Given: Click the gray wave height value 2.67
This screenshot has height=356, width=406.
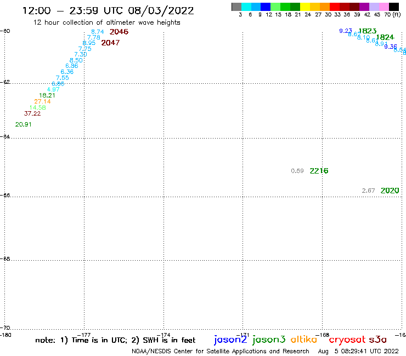Looking at the screenshot, I should coord(369,191).
